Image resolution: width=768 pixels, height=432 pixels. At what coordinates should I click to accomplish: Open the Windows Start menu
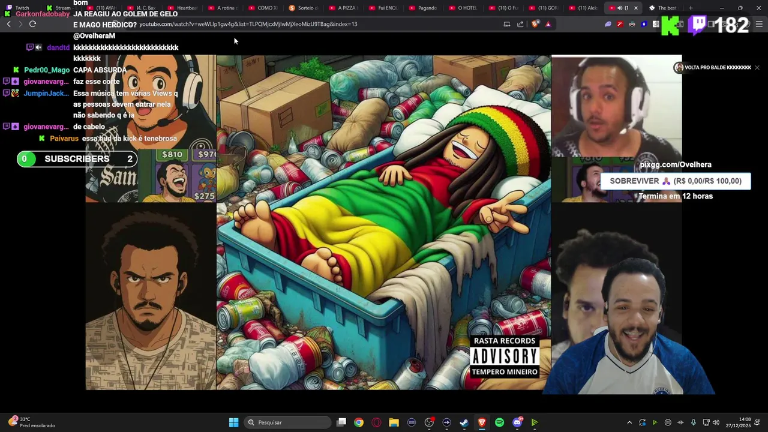coord(233,422)
